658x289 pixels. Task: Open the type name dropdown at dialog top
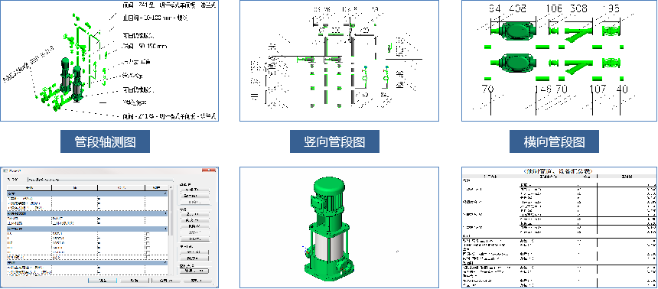pos(100,180)
